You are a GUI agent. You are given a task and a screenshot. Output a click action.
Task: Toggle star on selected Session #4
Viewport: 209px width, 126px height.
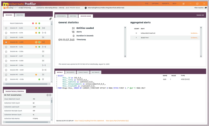coord(6,42)
